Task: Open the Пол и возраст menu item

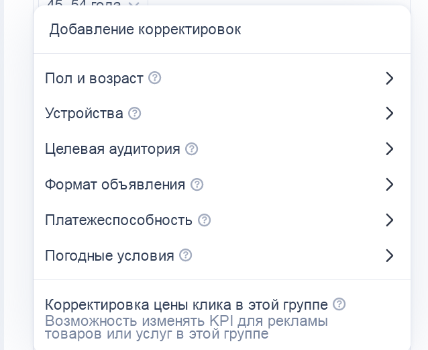Action: pos(94,79)
